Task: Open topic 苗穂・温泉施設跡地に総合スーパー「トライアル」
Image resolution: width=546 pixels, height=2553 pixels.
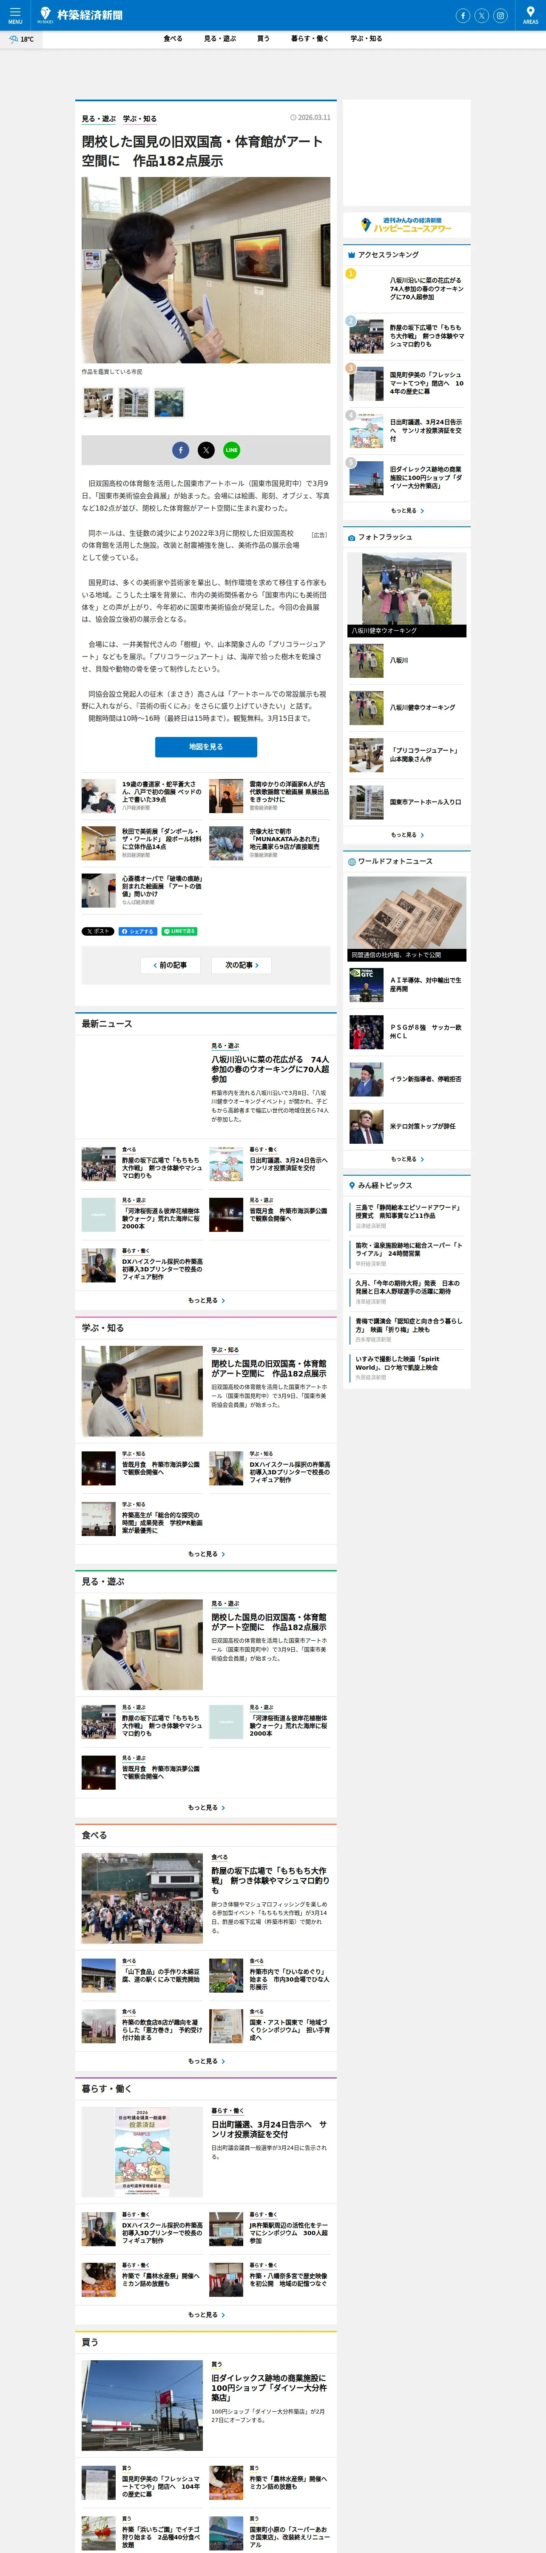Action: (408, 1250)
